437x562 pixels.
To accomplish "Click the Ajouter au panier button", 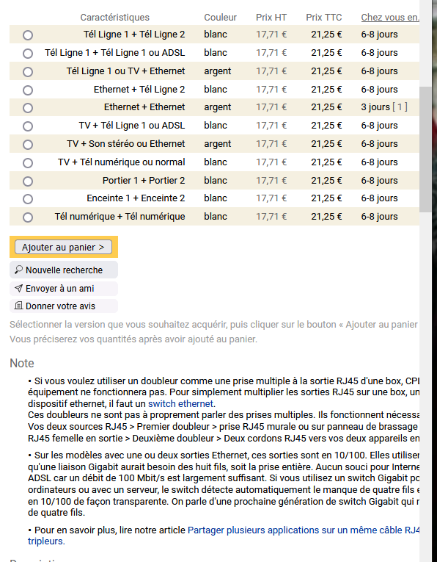I will tap(63, 247).
